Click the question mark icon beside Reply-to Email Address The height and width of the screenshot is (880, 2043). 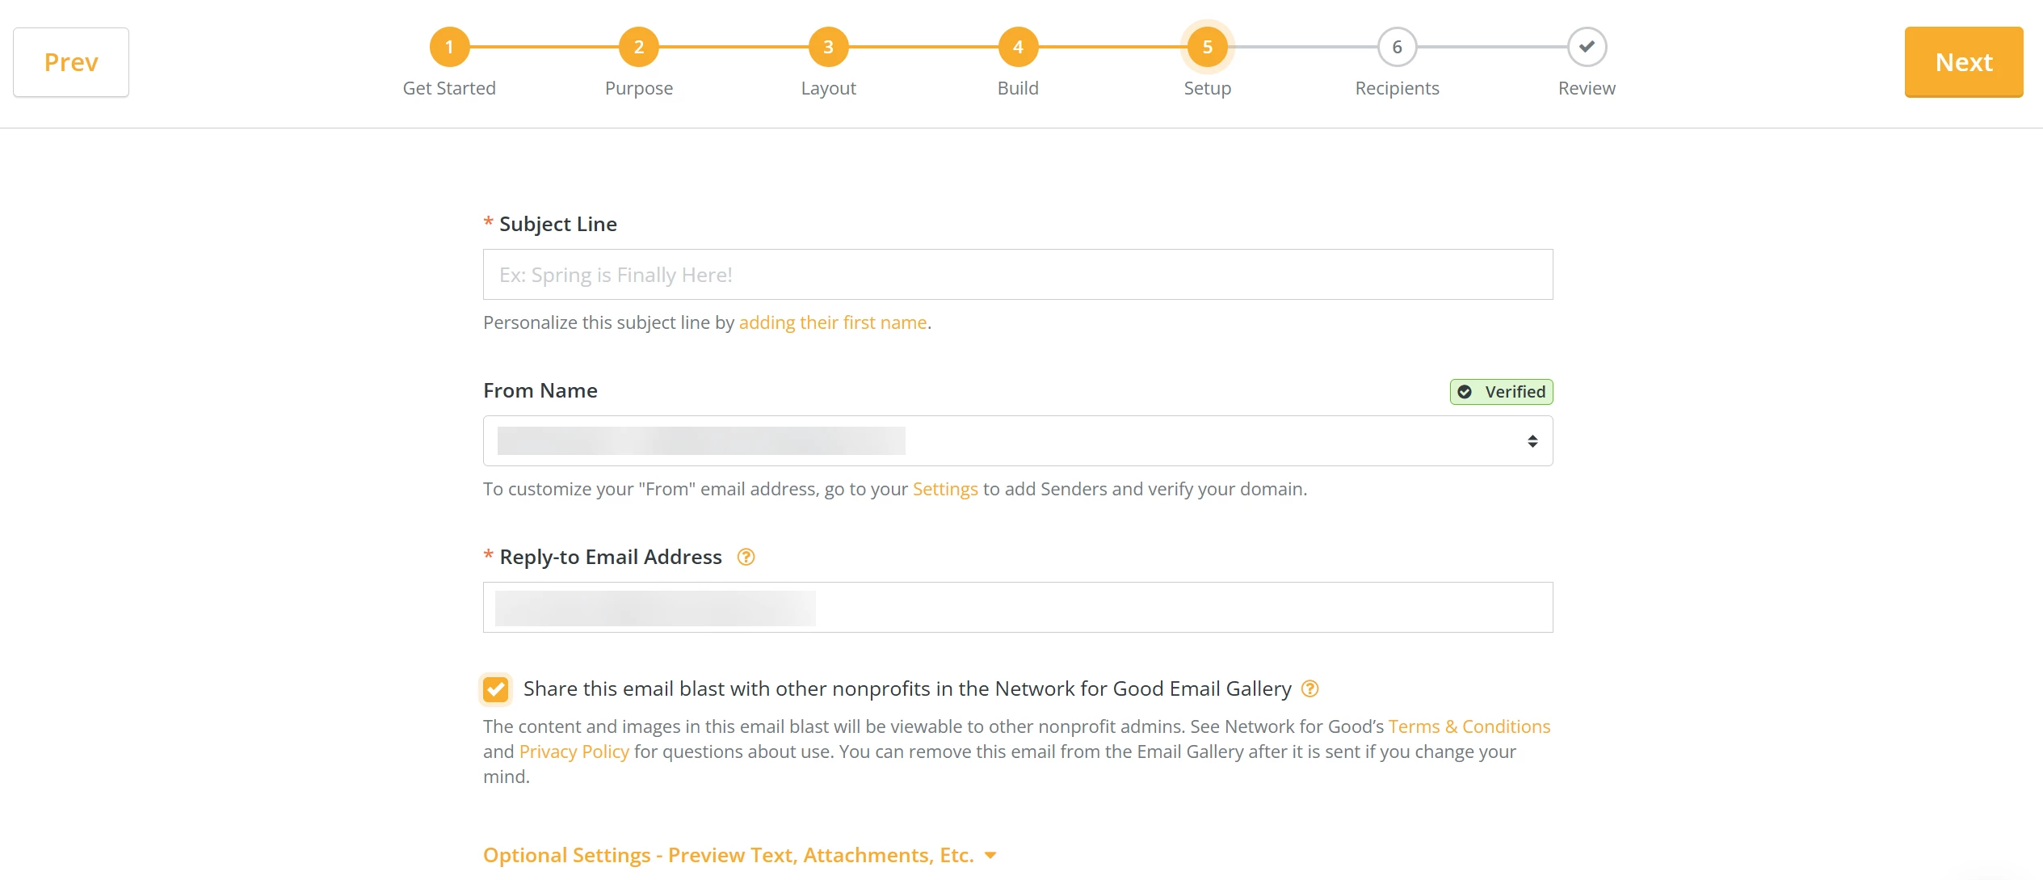pyautogui.click(x=746, y=557)
